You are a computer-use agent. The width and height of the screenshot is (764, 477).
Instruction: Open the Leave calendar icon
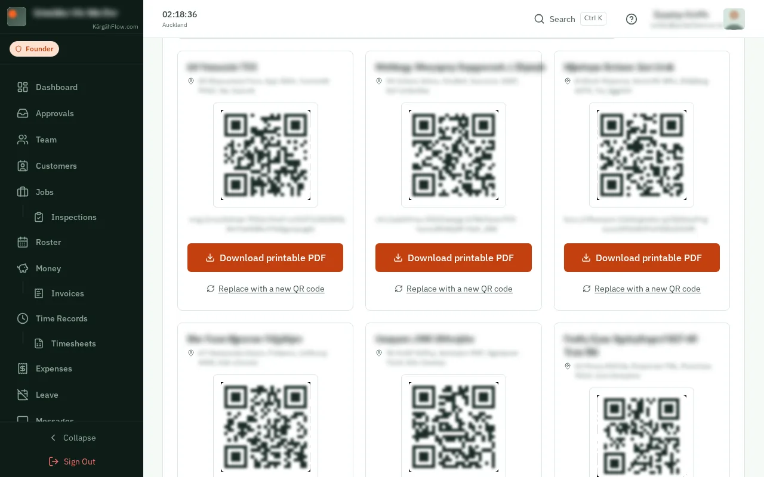pos(23,395)
